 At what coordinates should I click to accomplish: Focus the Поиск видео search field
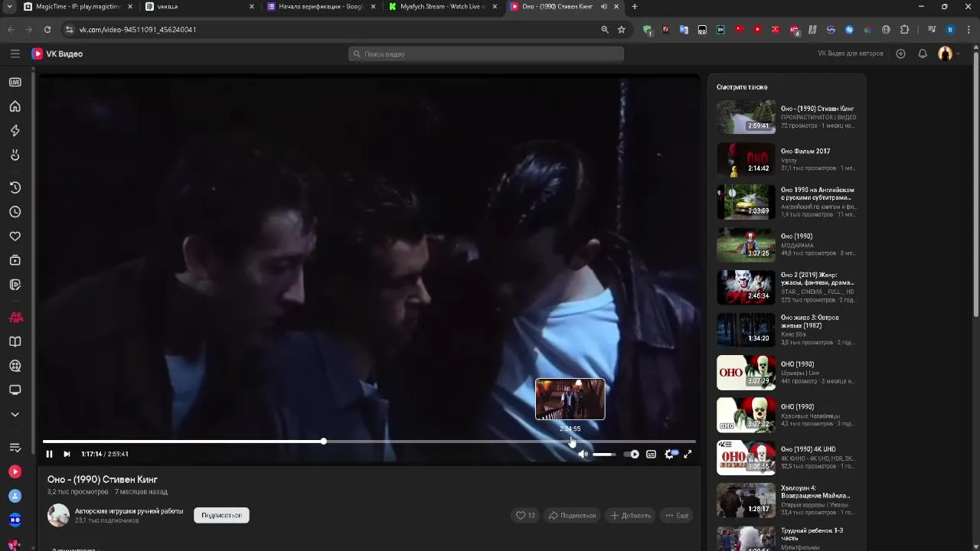(x=486, y=54)
